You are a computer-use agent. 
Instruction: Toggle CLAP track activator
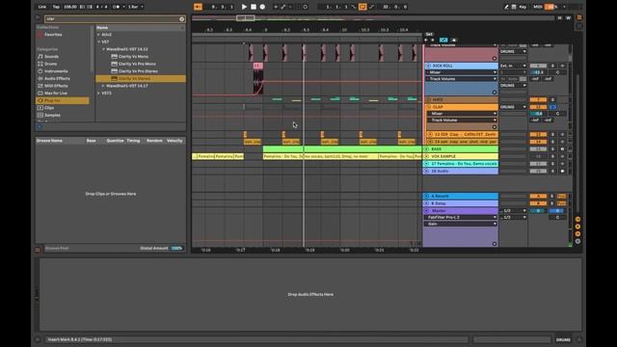coord(538,107)
